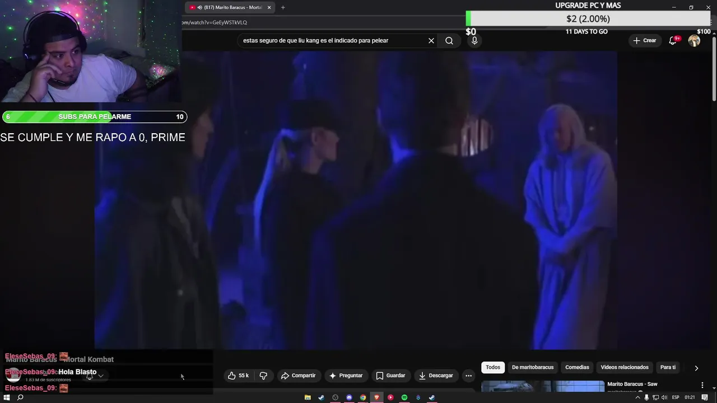Activate voice search microphone icon

click(x=474, y=40)
